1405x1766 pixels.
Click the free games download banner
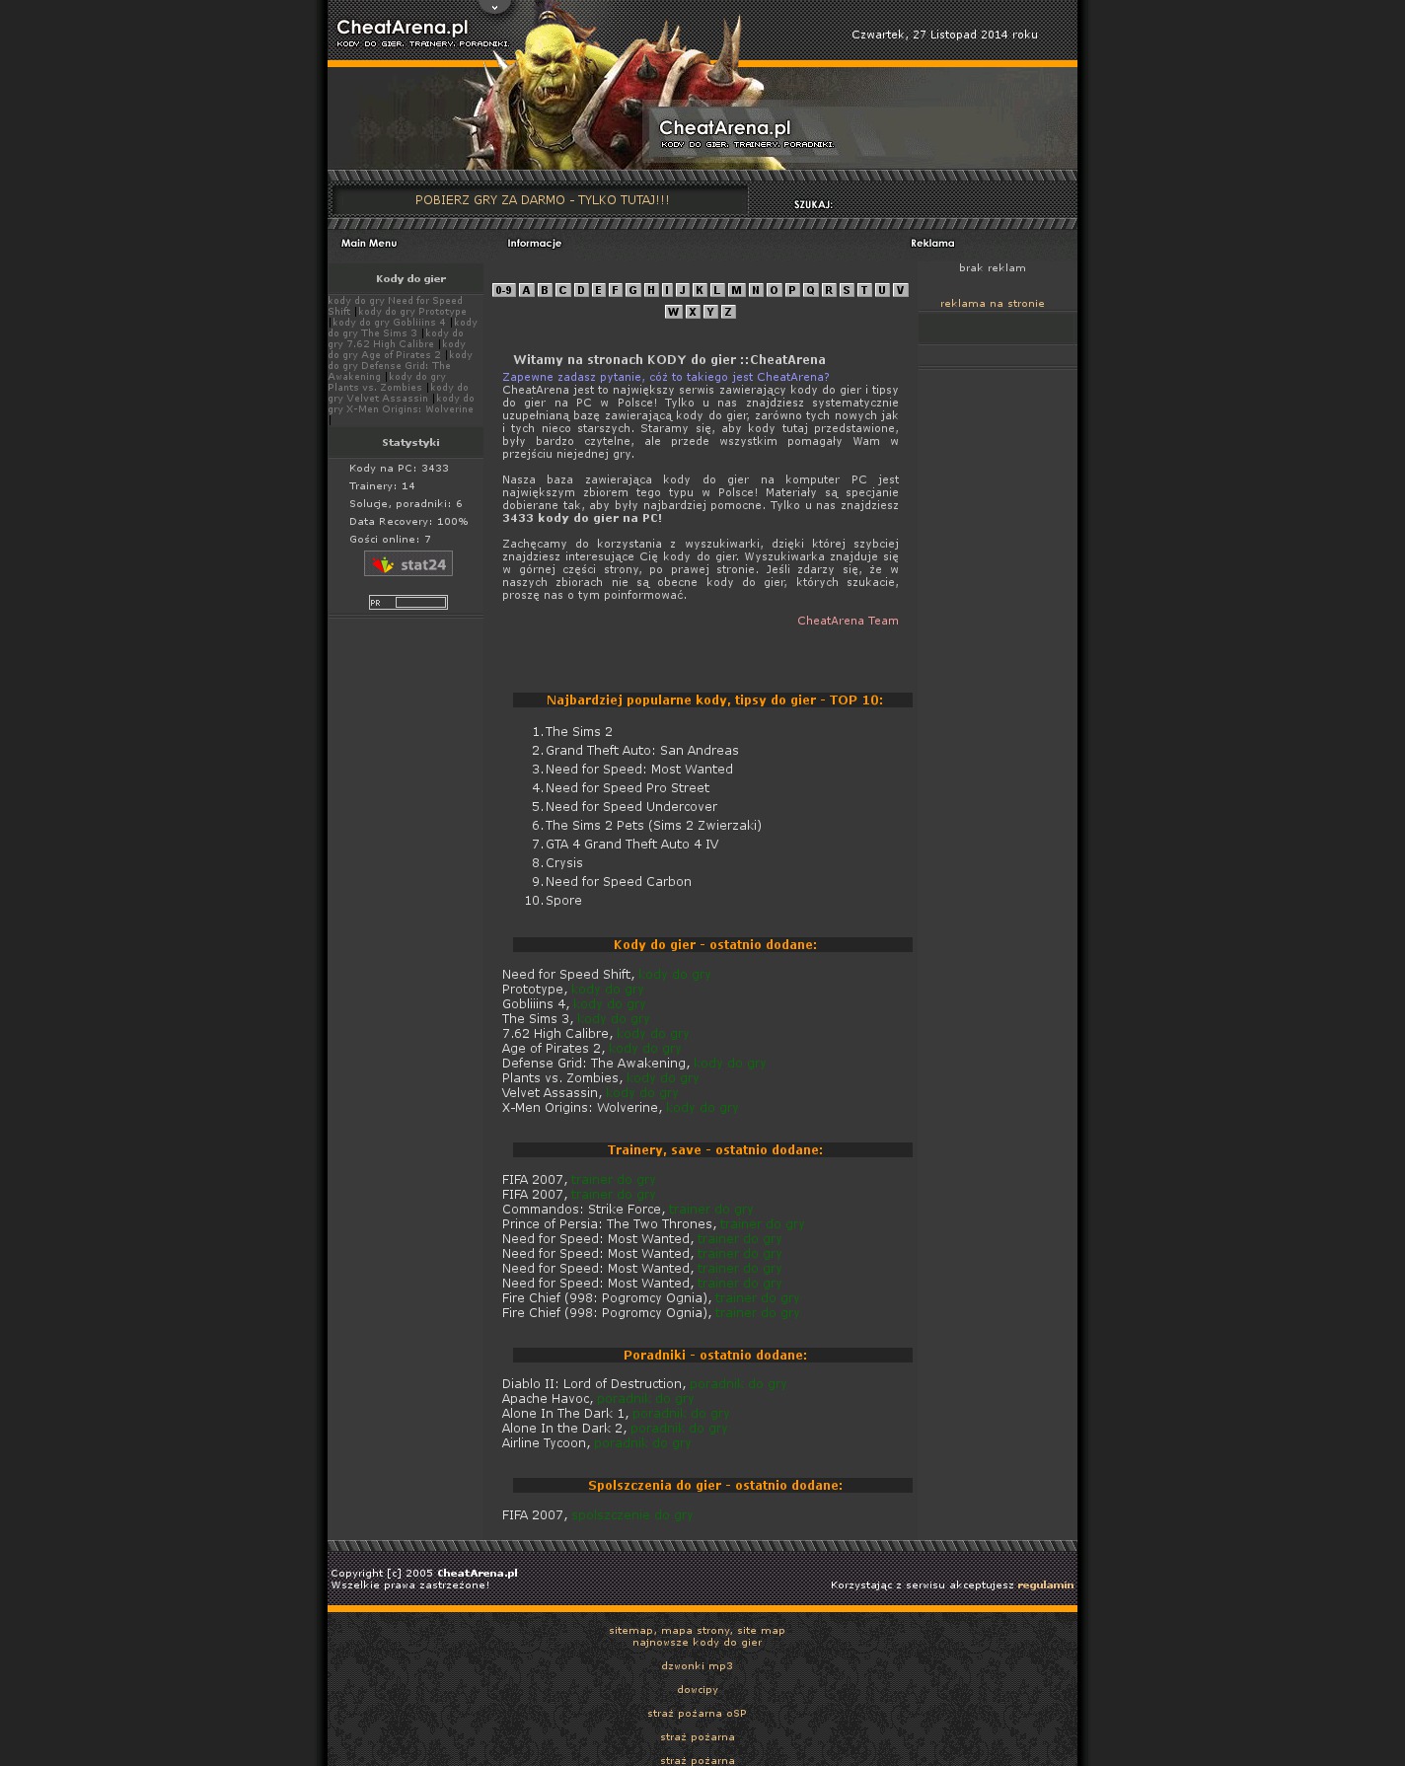(542, 200)
